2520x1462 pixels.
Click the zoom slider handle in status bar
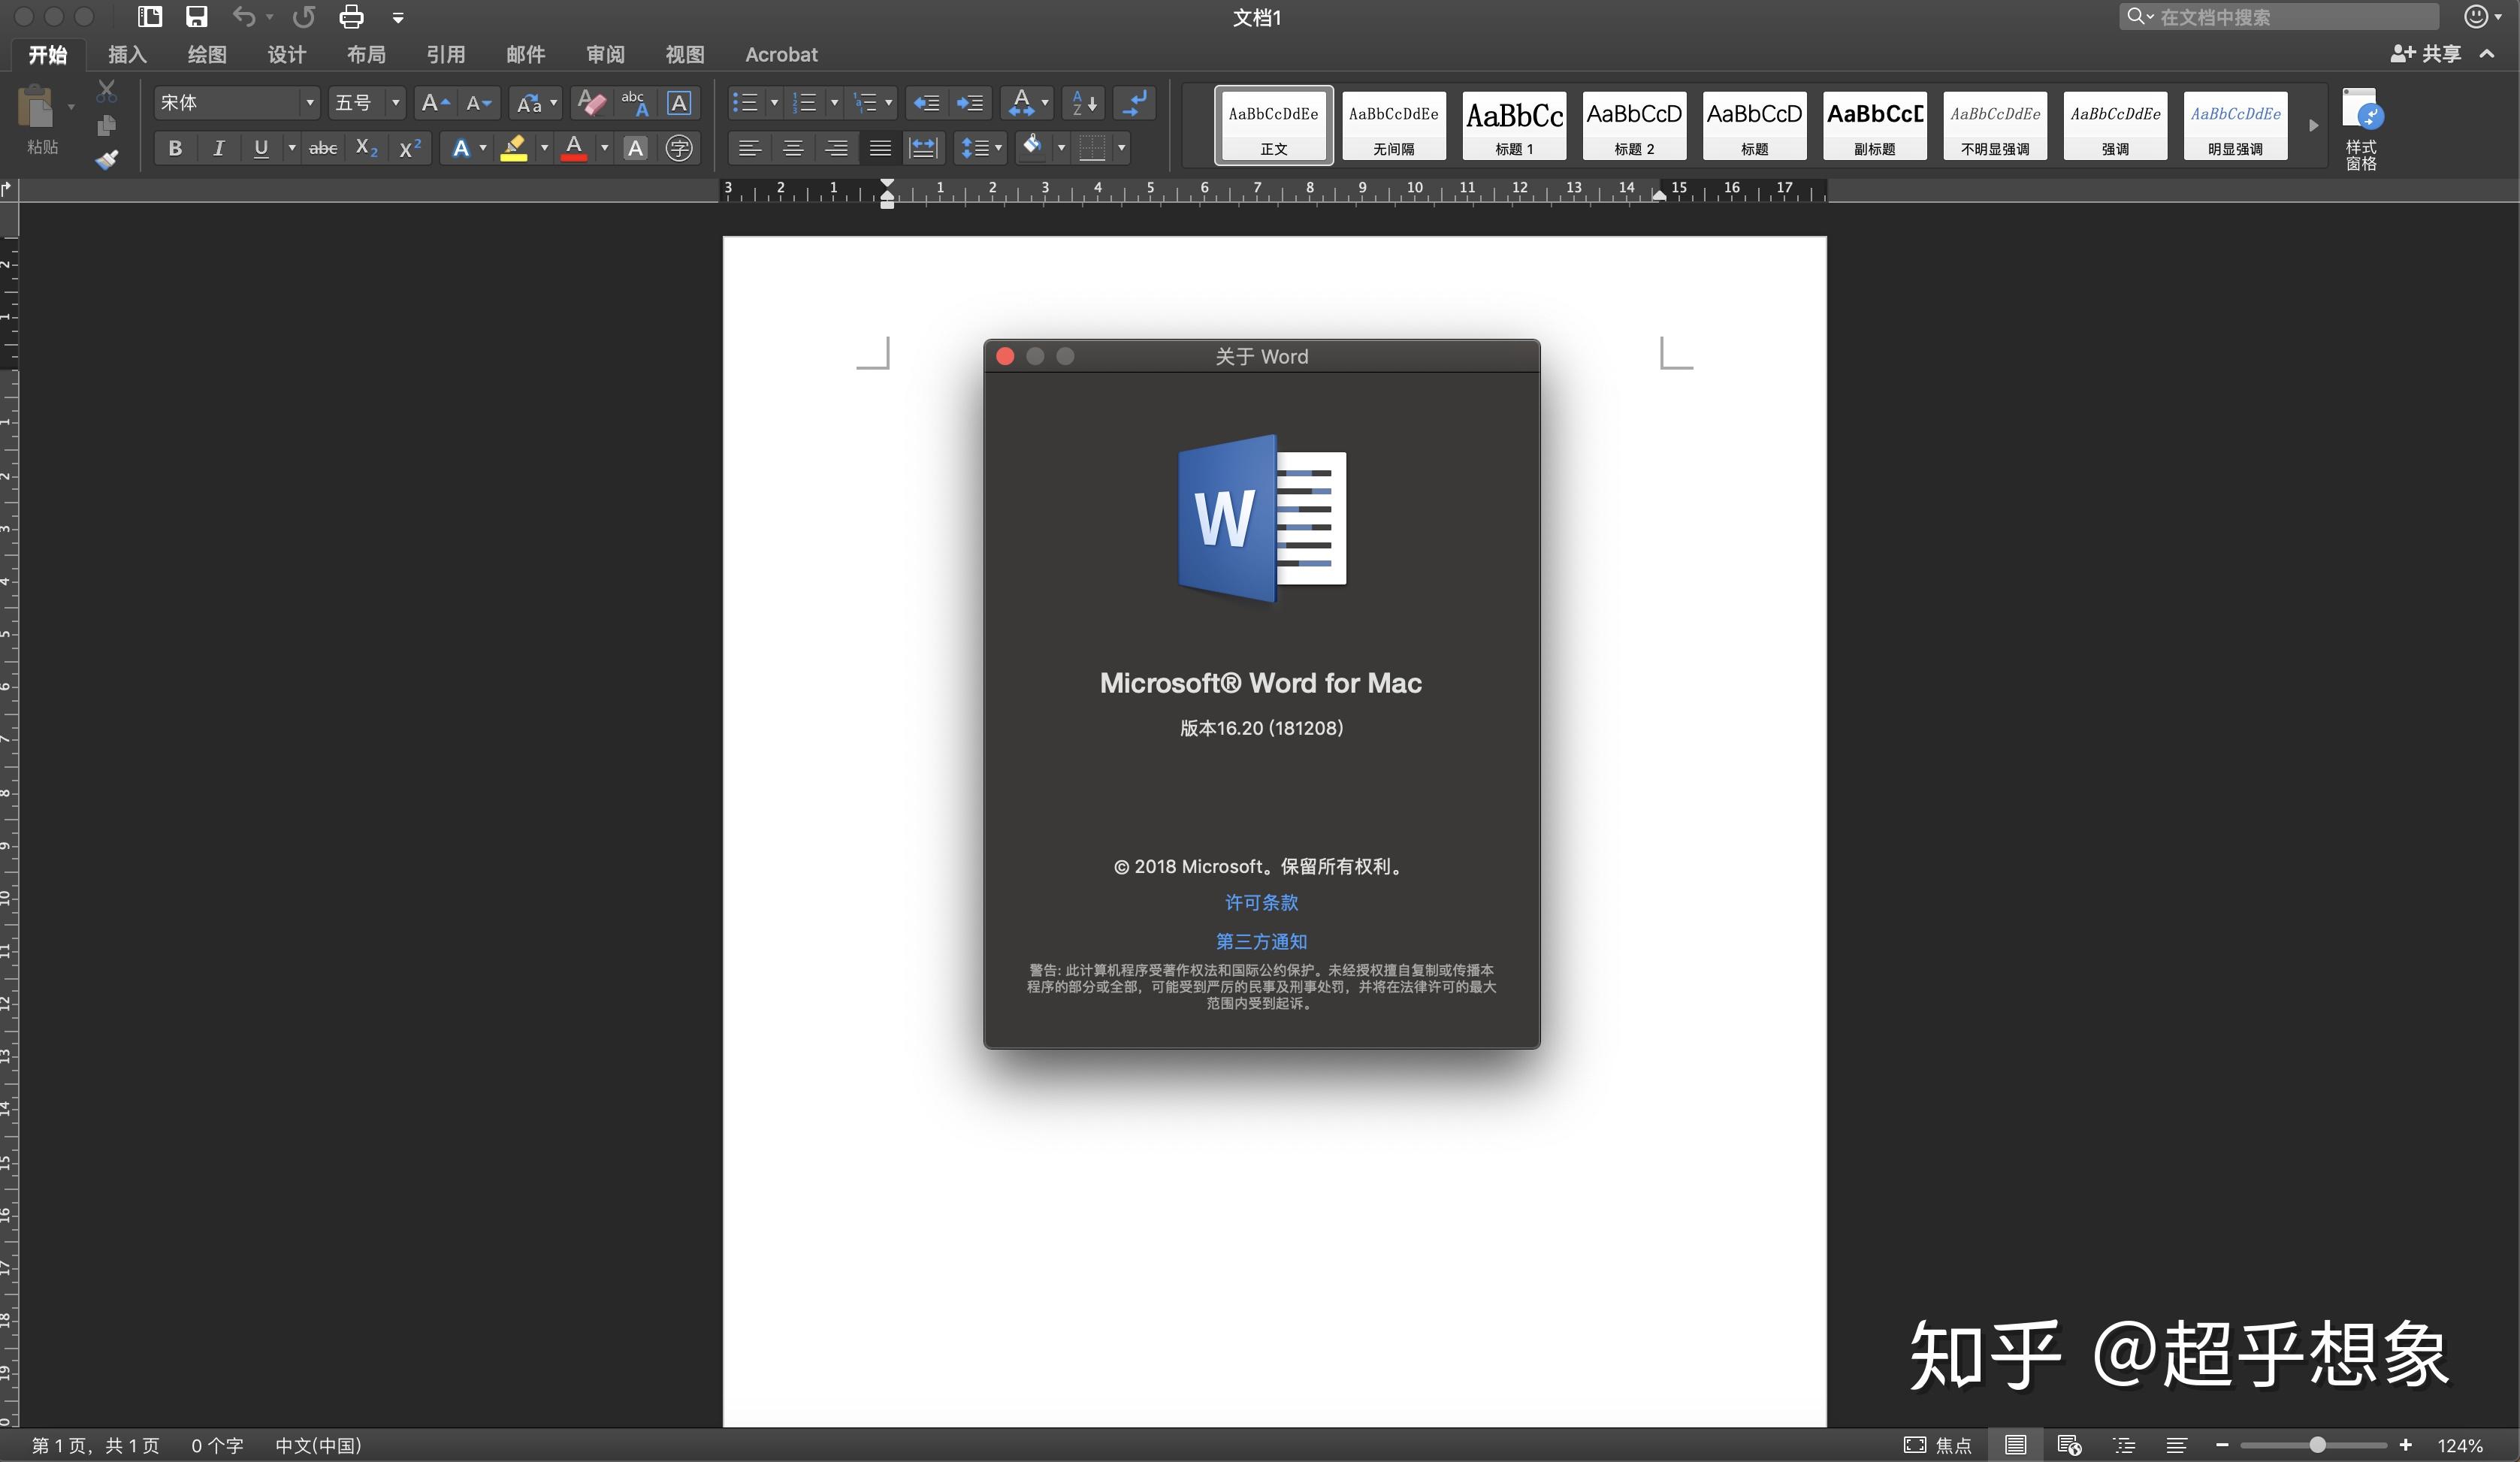pyautogui.click(x=2317, y=1445)
